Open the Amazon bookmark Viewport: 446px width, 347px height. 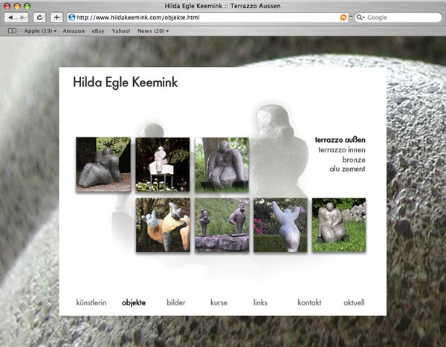[x=74, y=31]
